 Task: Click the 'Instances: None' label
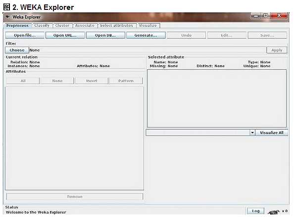[x=24, y=66]
